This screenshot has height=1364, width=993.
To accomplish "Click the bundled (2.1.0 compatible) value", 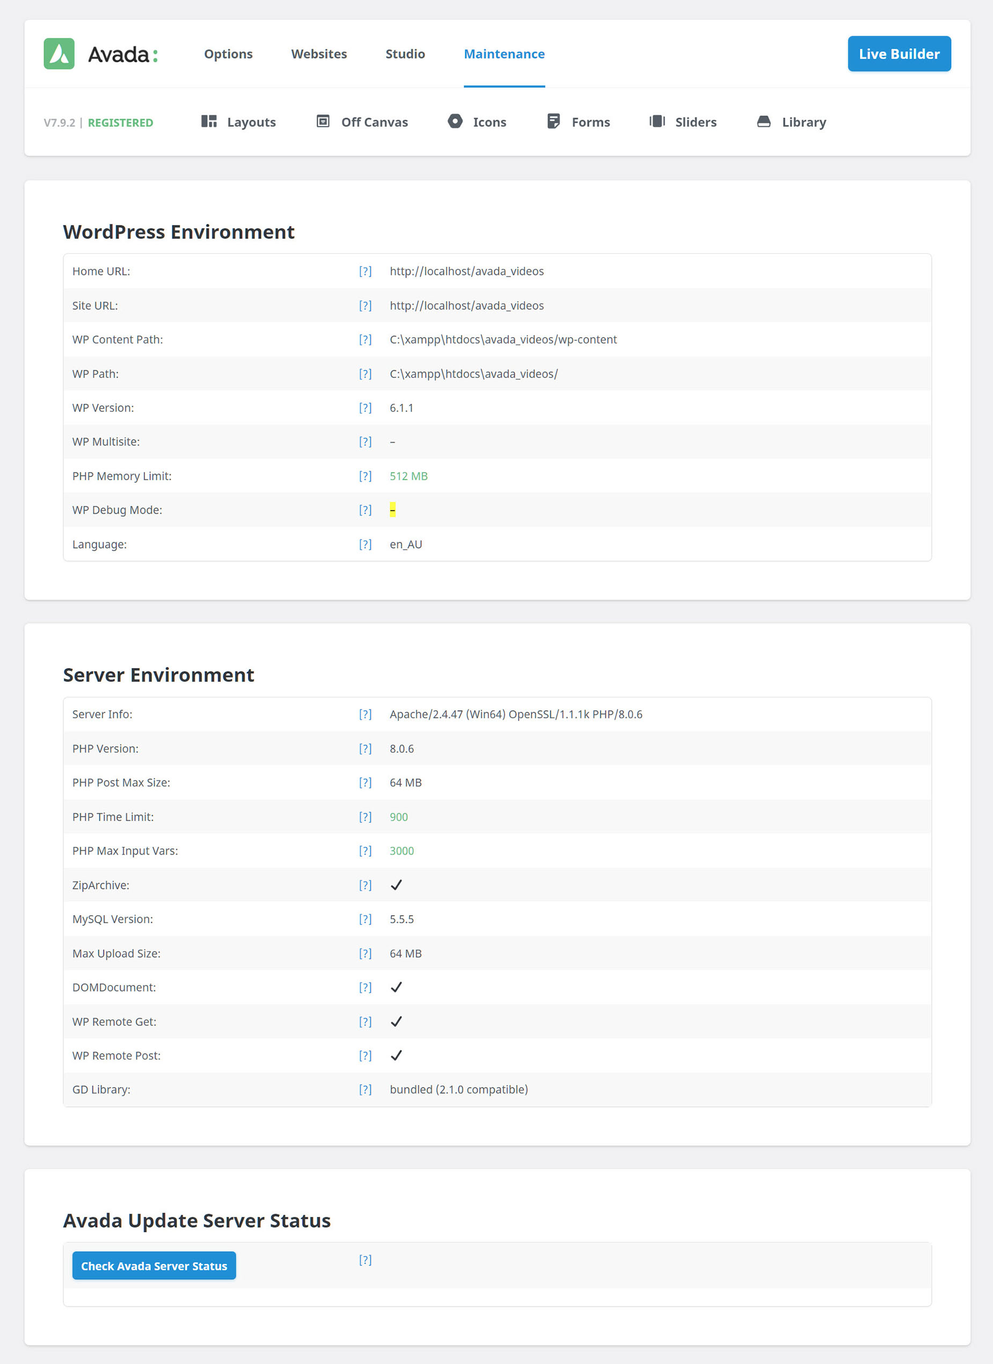I will point(458,1089).
